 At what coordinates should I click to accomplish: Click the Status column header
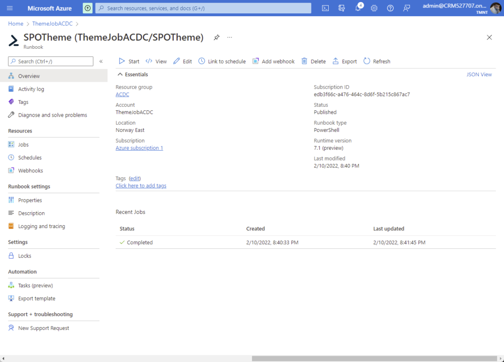click(x=127, y=229)
